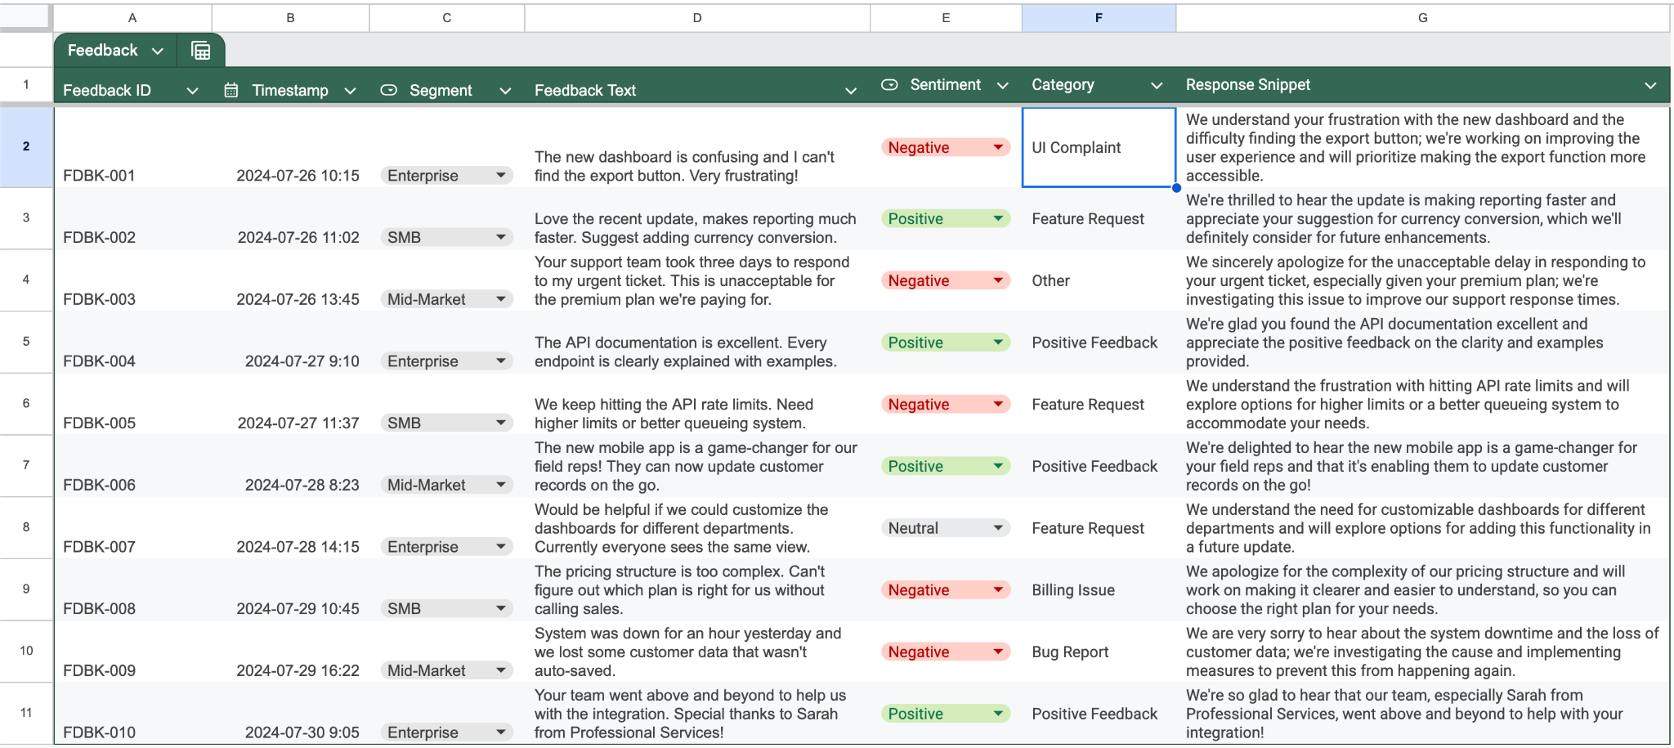
Task: Open Negative sentiment chip in row 4
Action: (946, 281)
